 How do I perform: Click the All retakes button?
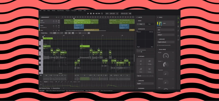(141, 62)
